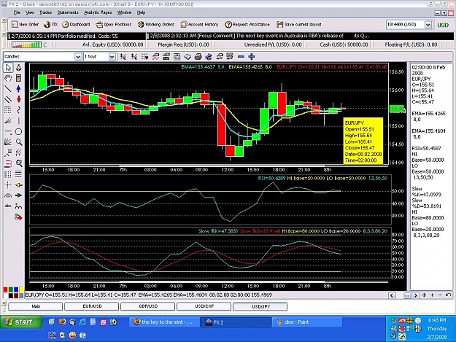The height and width of the screenshot is (342, 456).
Task: Select the parallel channel lines tool
Action: 8,99
